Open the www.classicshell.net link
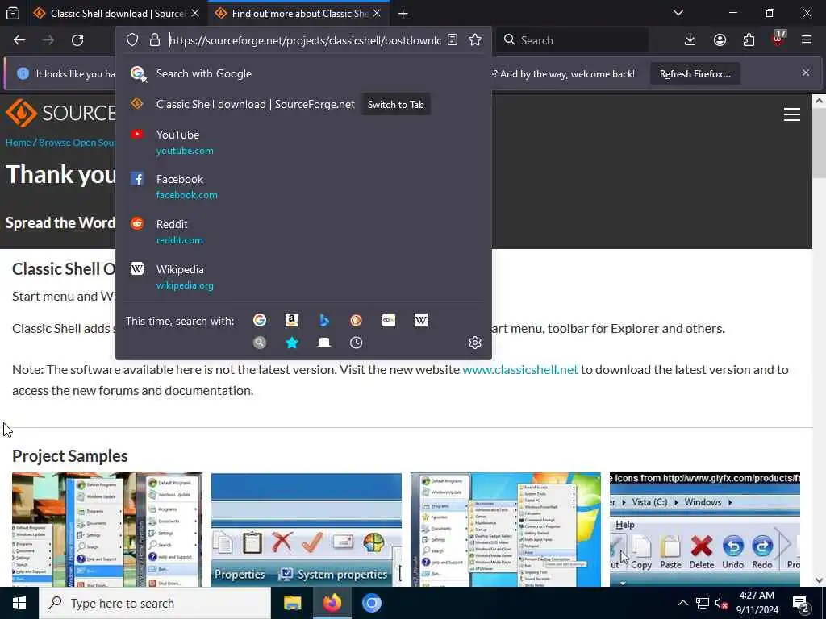Viewport: 826px width, 619px height. 520,369
